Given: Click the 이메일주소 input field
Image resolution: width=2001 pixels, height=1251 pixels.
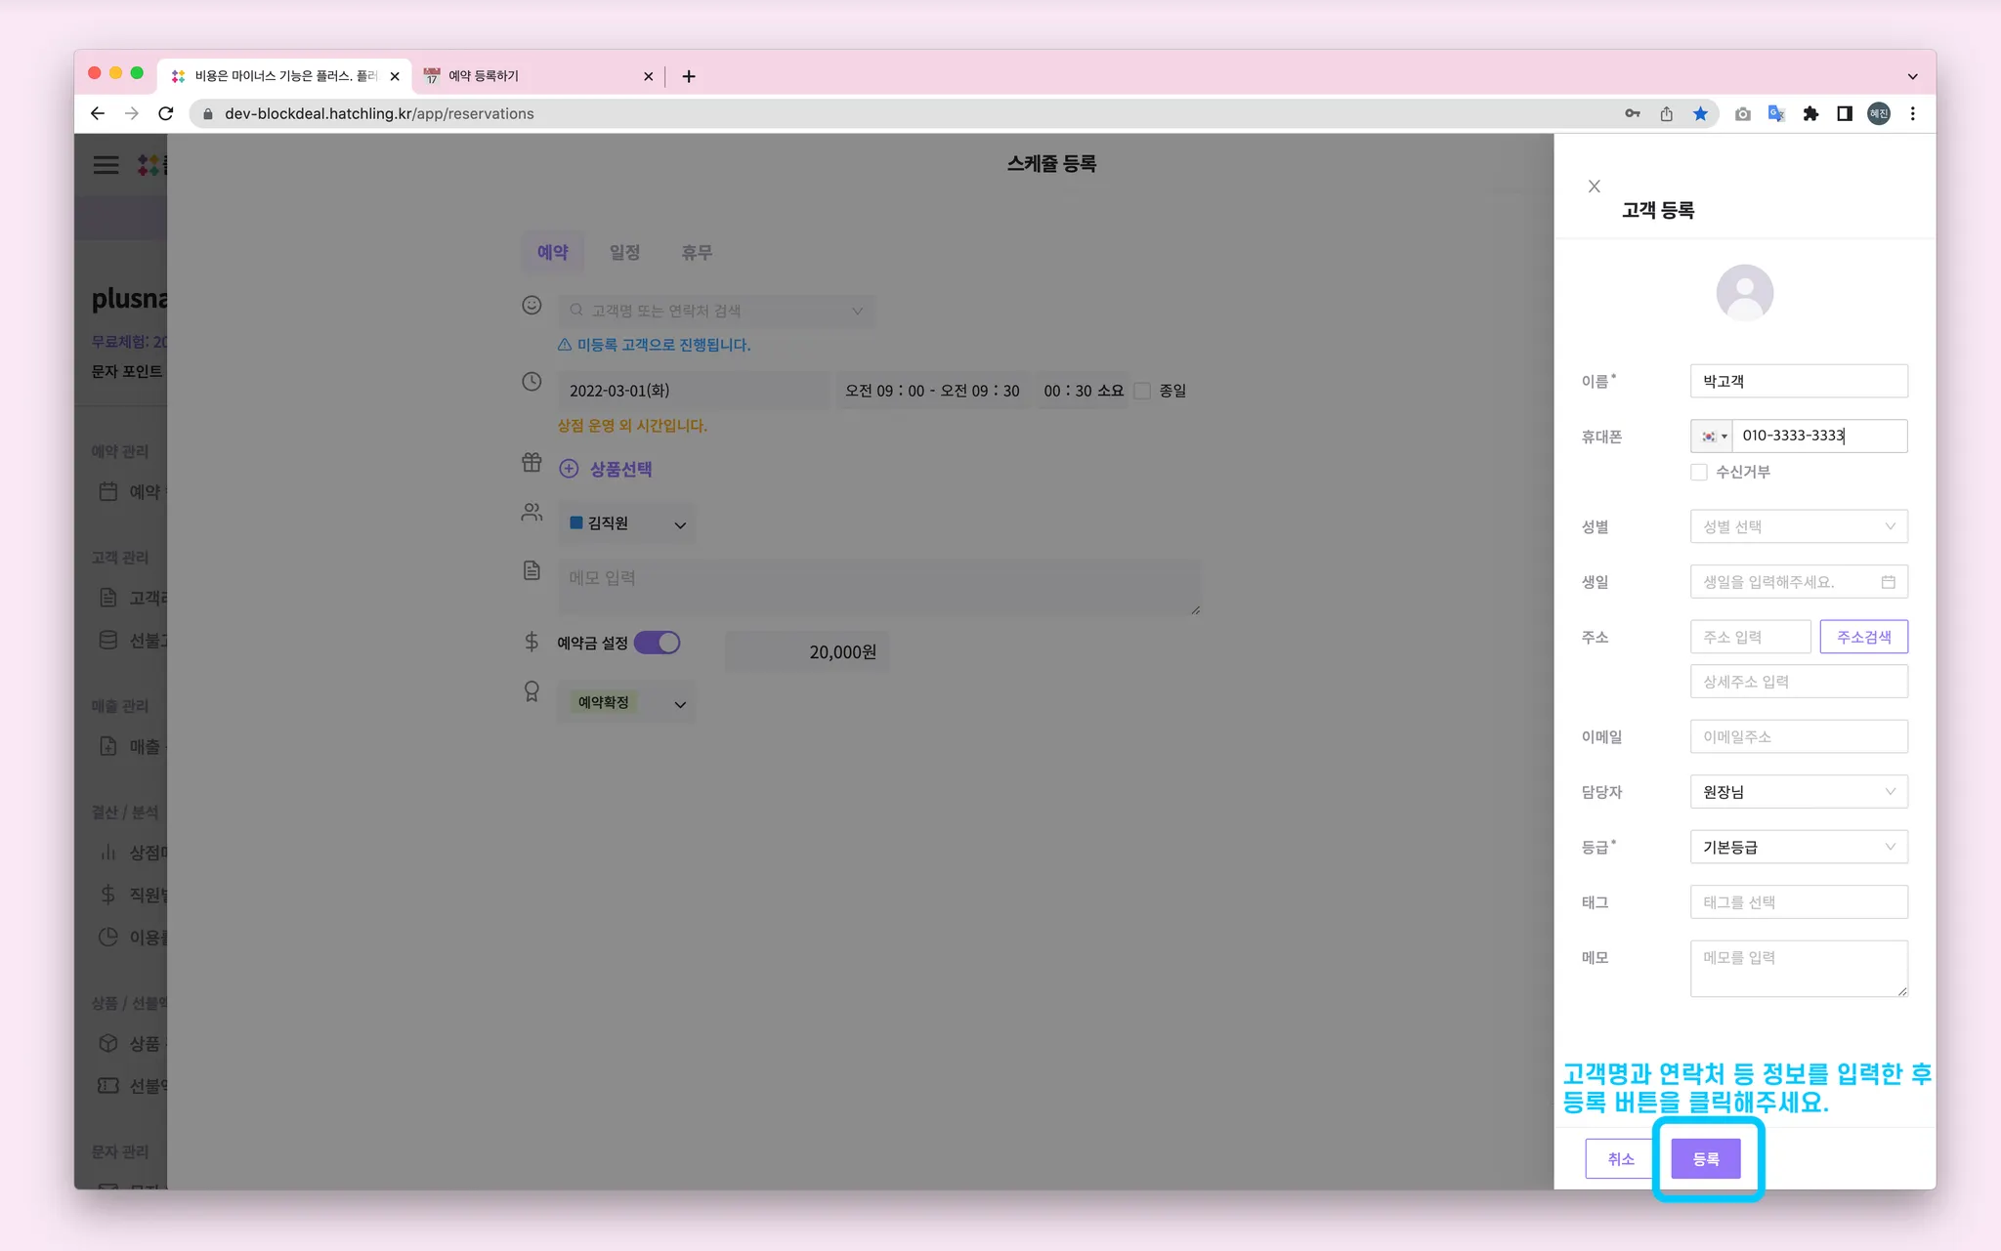Looking at the screenshot, I should click(x=1798, y=736).
